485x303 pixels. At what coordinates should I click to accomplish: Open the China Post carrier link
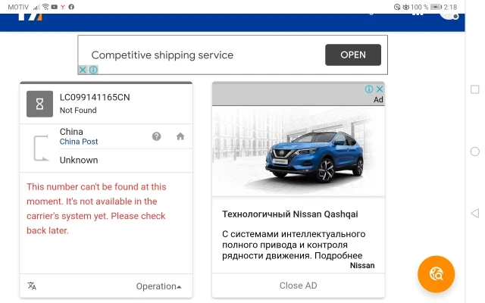point(79,142)
